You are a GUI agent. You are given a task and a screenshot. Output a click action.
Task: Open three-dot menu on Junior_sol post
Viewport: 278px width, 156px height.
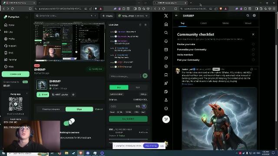[x=255, y=69]
